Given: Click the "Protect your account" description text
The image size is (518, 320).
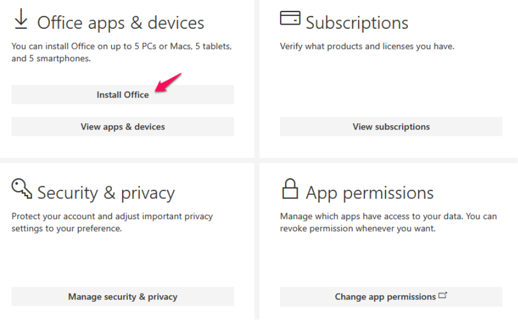Looking at the screenshot, I should 112,216.
